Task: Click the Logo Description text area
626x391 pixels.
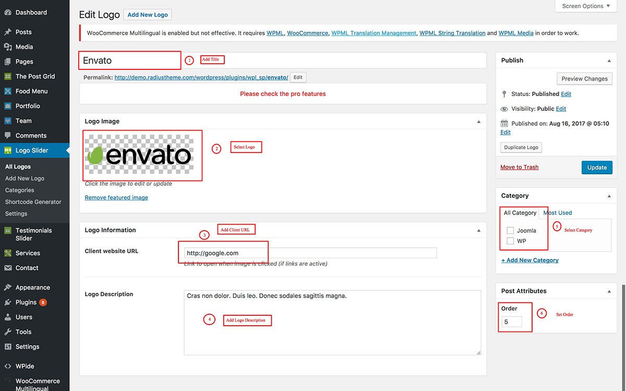Action: (x=332, y=323)
